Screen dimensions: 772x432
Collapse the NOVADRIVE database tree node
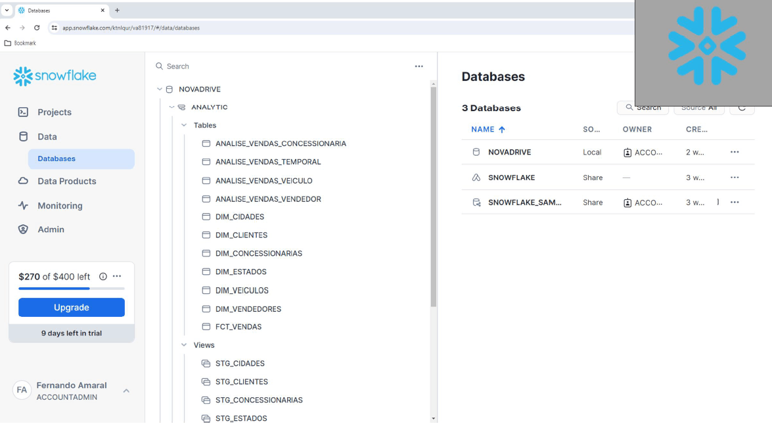point(160,89)
